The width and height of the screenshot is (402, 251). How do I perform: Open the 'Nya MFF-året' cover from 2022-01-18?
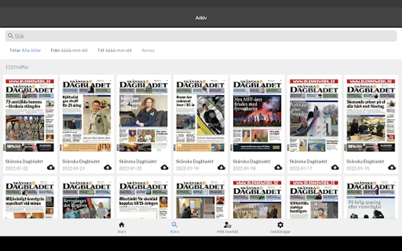tap(257, 115)
